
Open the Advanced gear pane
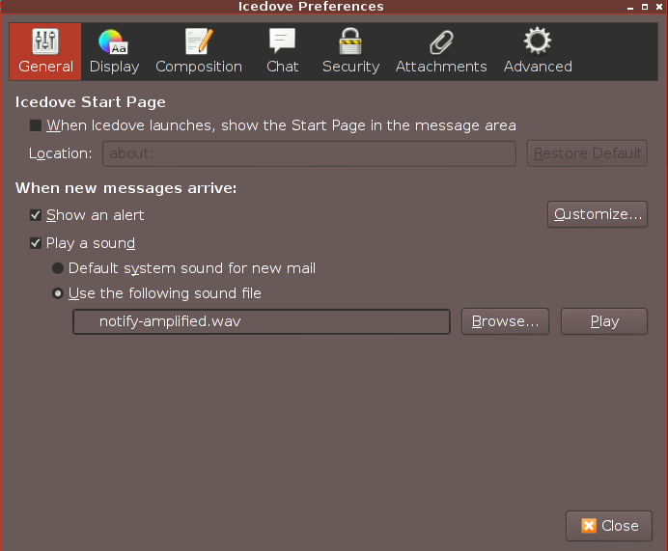click(538, 51)
